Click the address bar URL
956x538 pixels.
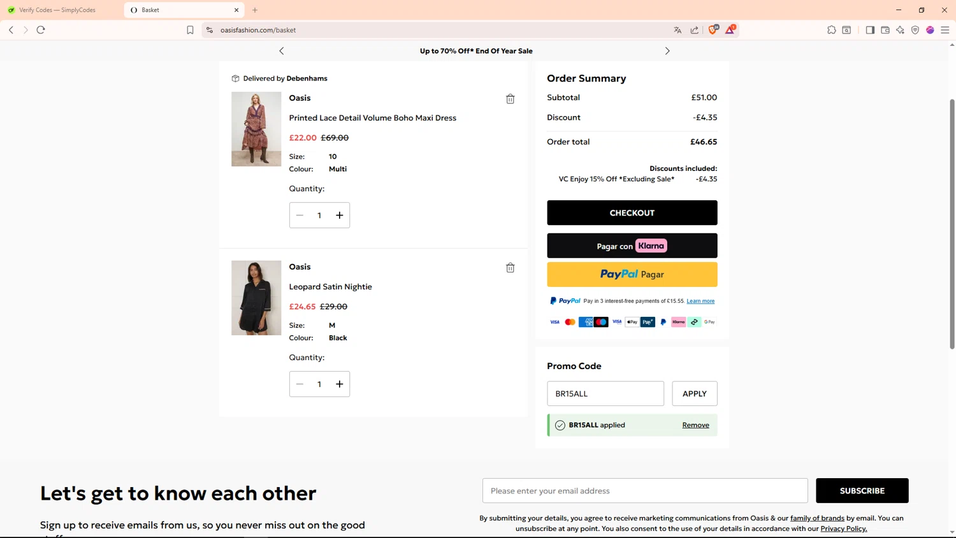[258, 30]
